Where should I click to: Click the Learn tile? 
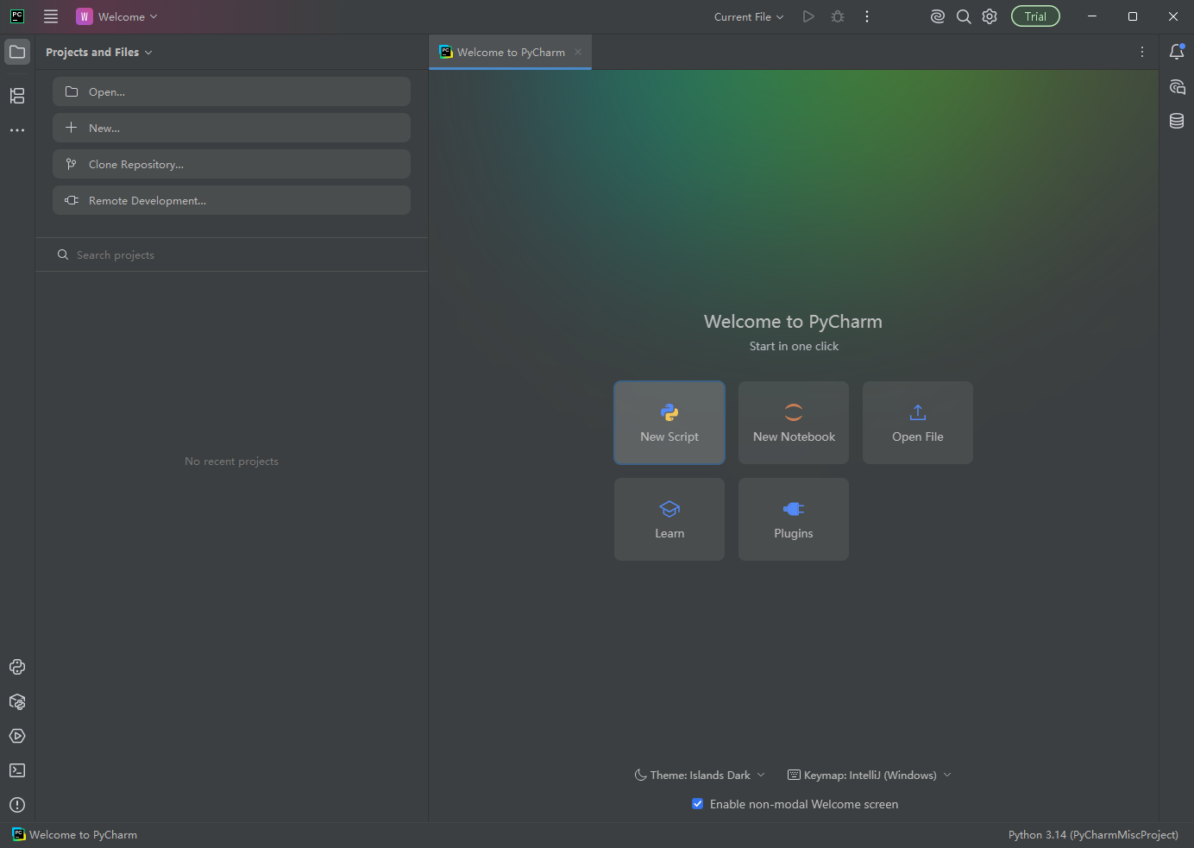(669, 519)
